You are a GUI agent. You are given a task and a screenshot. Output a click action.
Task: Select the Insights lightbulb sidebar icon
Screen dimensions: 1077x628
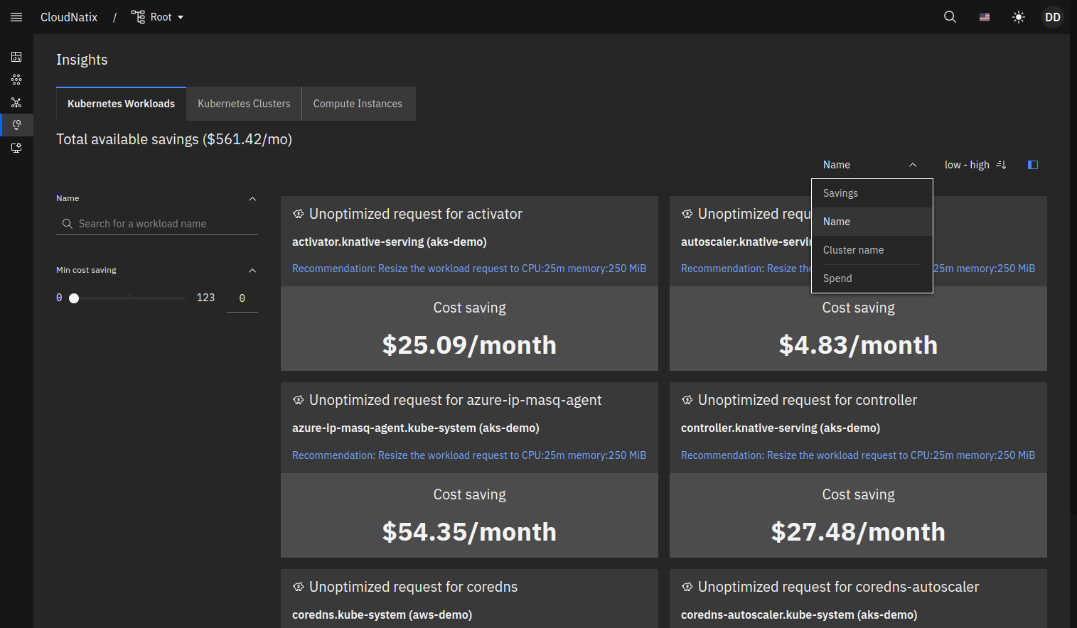(x=16, y=125)
